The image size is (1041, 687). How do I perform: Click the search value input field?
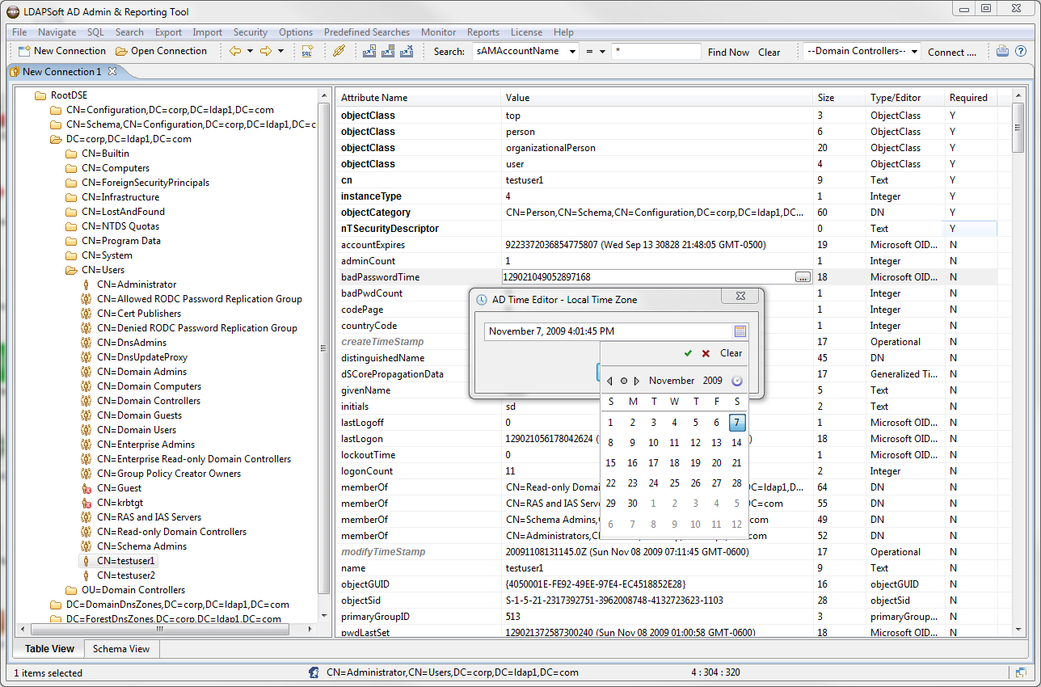pos(656,51)
